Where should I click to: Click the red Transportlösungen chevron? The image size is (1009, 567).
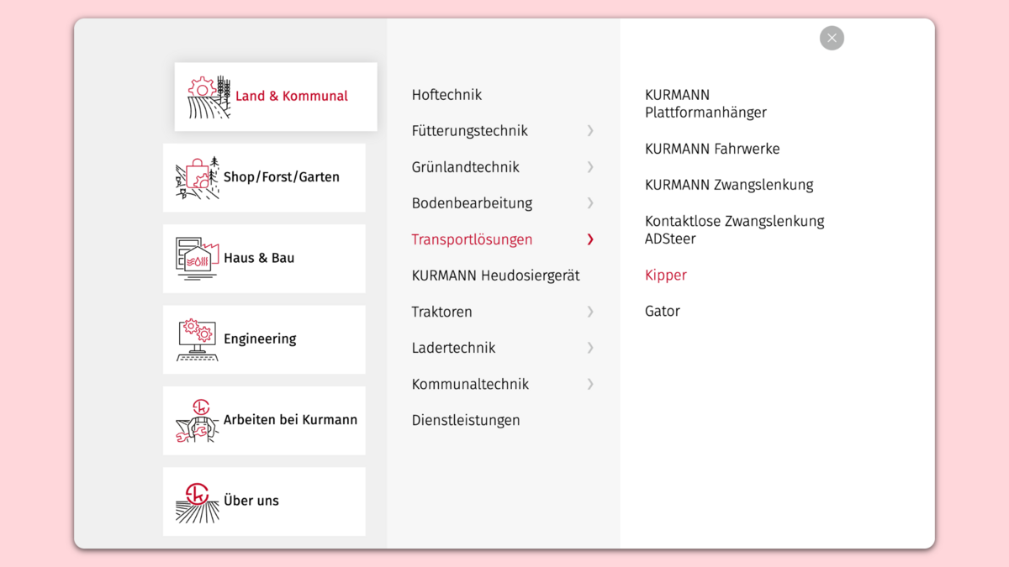[x=590, y=239]
